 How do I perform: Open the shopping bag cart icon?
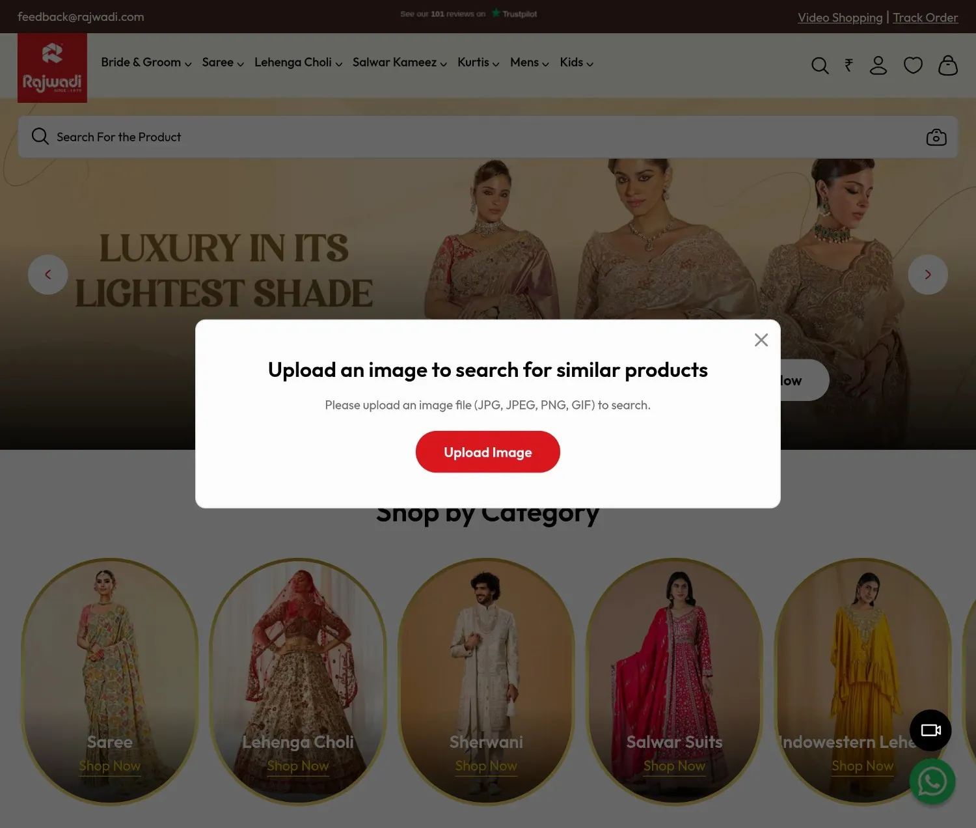[x=948, y=66]
